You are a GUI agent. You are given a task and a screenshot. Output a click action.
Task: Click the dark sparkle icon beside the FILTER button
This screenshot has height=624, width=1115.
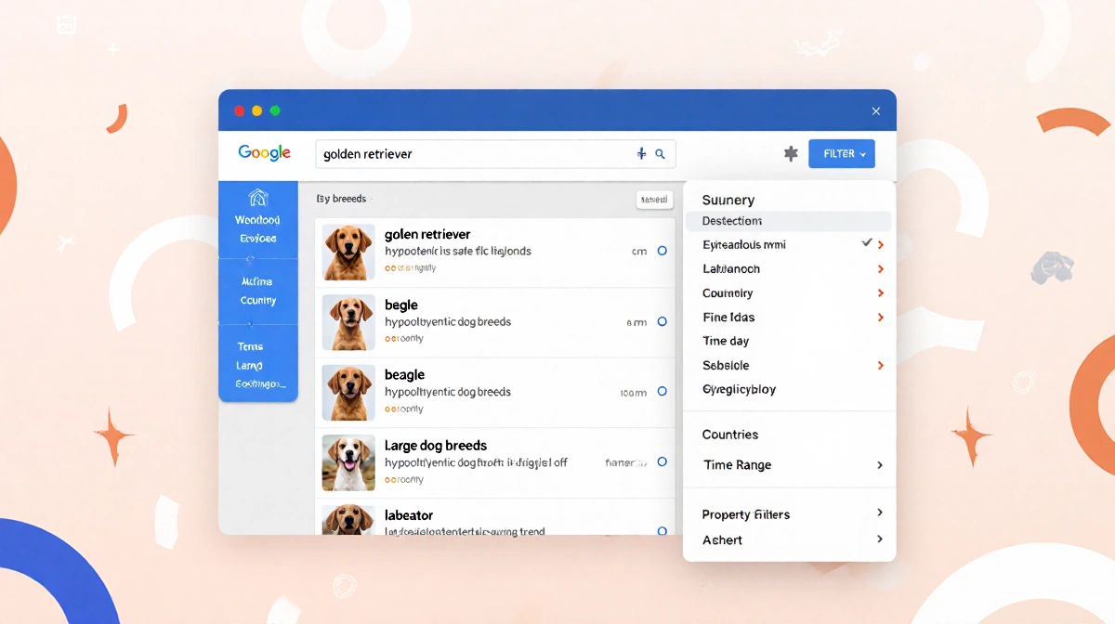[791, 153]
